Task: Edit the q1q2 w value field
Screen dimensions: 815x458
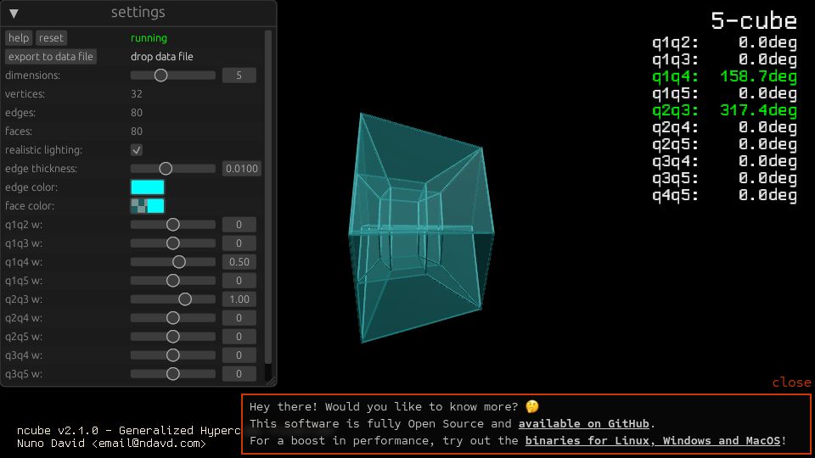Action: point(239,225)
